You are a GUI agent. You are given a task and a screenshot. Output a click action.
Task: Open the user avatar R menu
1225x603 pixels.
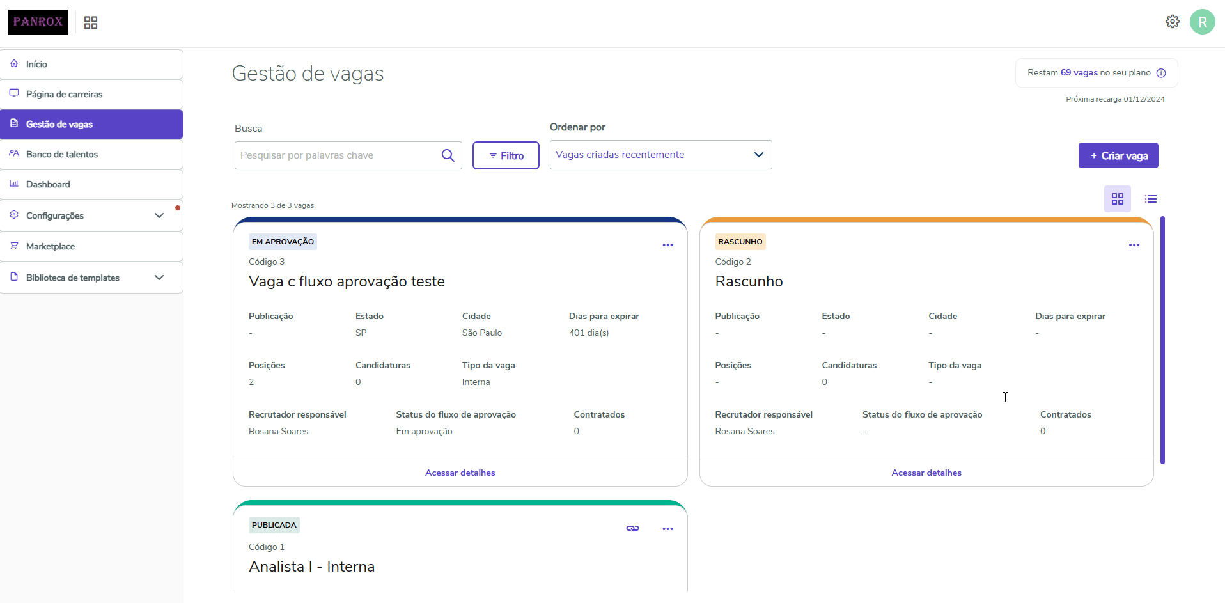pyautogui.click(x=1203, y=22)
